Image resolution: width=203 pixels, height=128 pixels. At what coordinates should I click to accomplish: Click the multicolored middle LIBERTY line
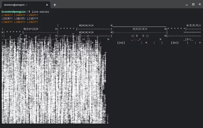tap(20, 19)
